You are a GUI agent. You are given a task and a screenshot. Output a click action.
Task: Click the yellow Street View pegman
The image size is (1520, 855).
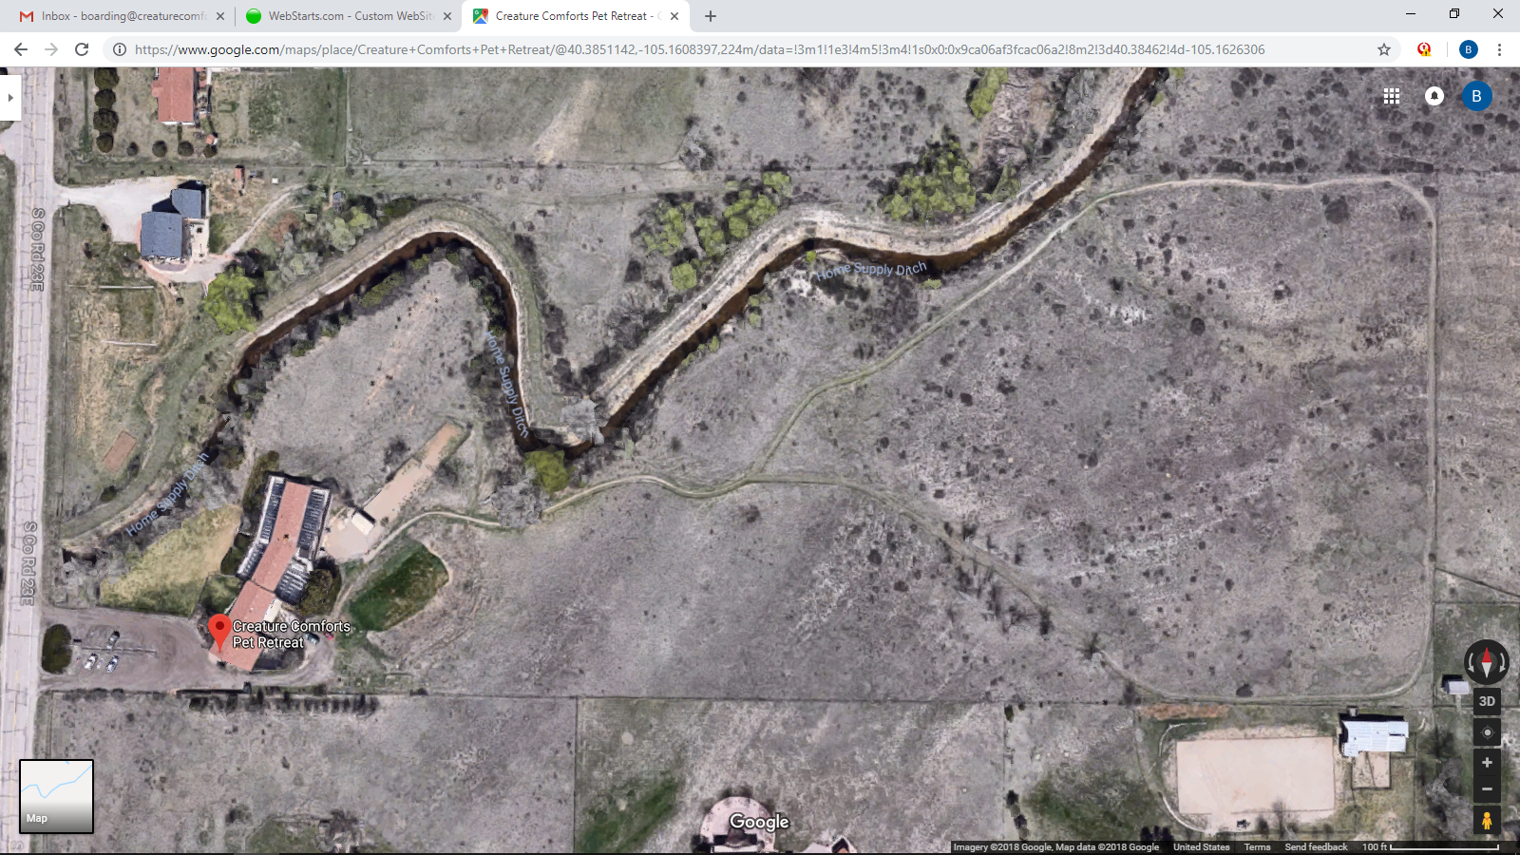(x=1487, y=820)
